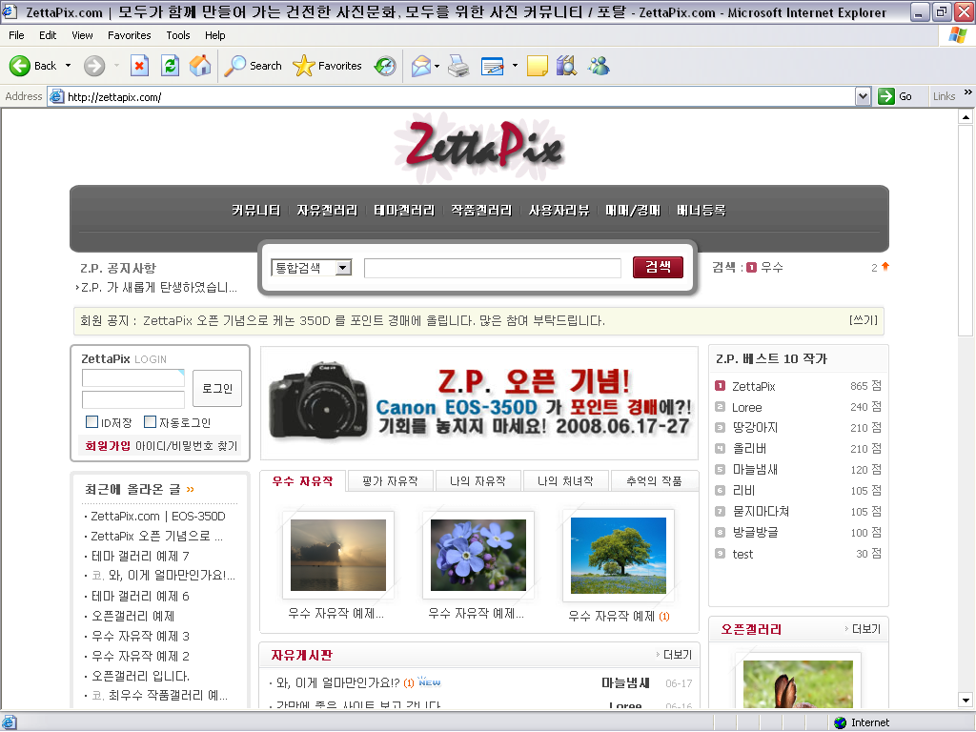Enable the ID저장 checkbox
The height and width of the screenshot is (732, 976).
92,422
